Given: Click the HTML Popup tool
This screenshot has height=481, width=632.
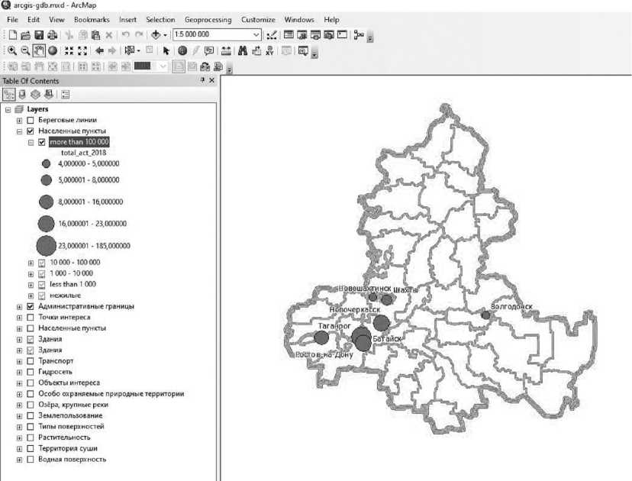Looking at the screenshot, I should (209, 51).
